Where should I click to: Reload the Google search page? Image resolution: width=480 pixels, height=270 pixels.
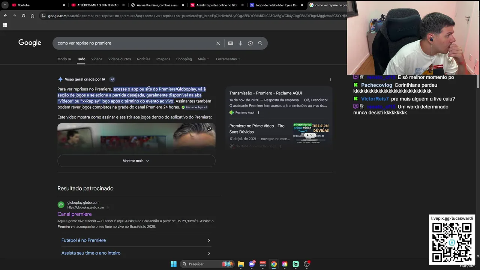23,16
